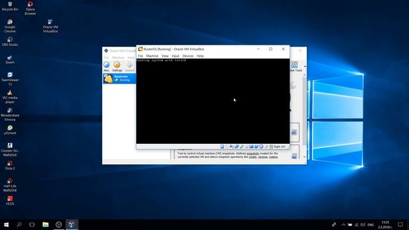Click the shared folders icon in VM status bar
The width and height of the screenshot is (409, 230).
pyautogui.click(x=247, y=146)
